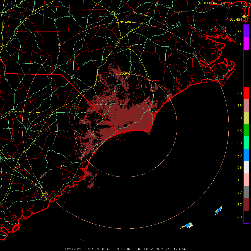Click the DS white legend swatch

click(x=246, y=167)
